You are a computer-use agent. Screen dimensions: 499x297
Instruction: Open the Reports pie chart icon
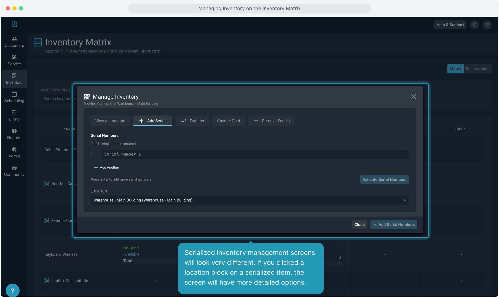pos(14,131)
